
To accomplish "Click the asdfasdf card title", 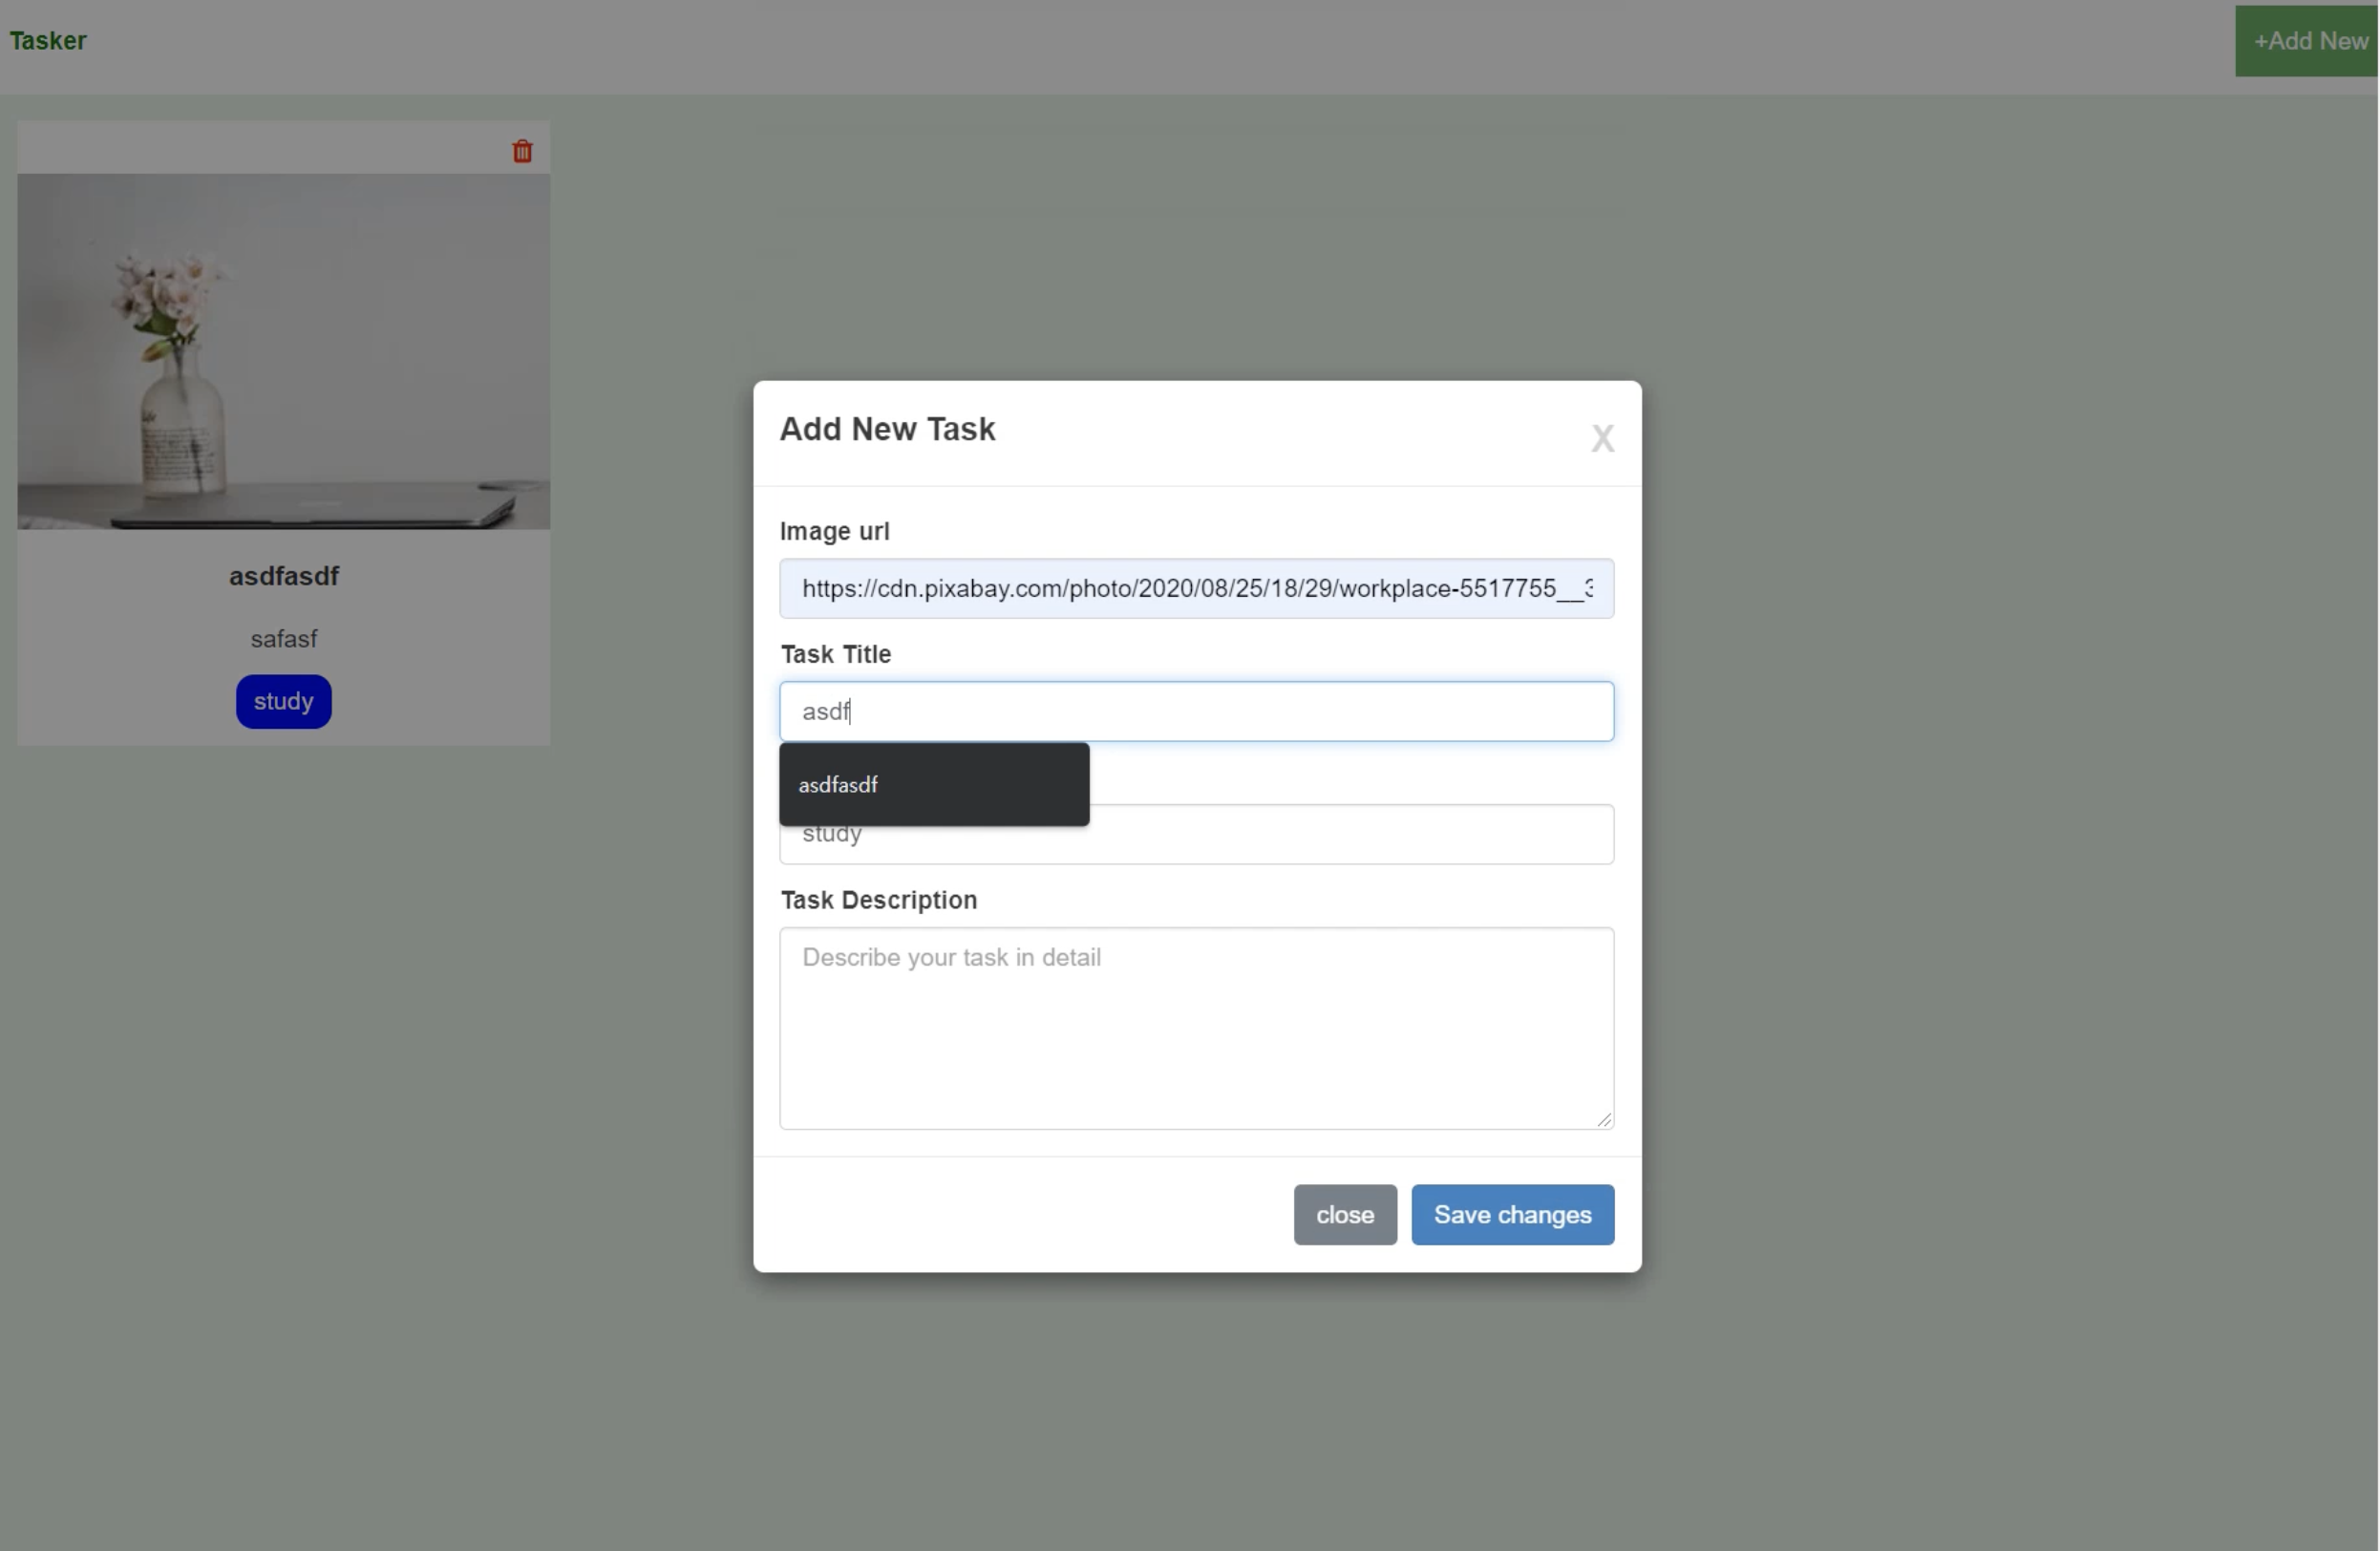I will pos(283,576).
